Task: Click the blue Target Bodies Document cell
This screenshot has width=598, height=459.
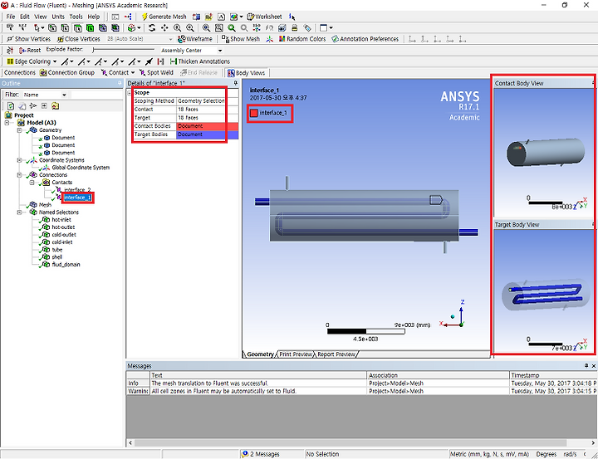Action: tap(207, 134)
